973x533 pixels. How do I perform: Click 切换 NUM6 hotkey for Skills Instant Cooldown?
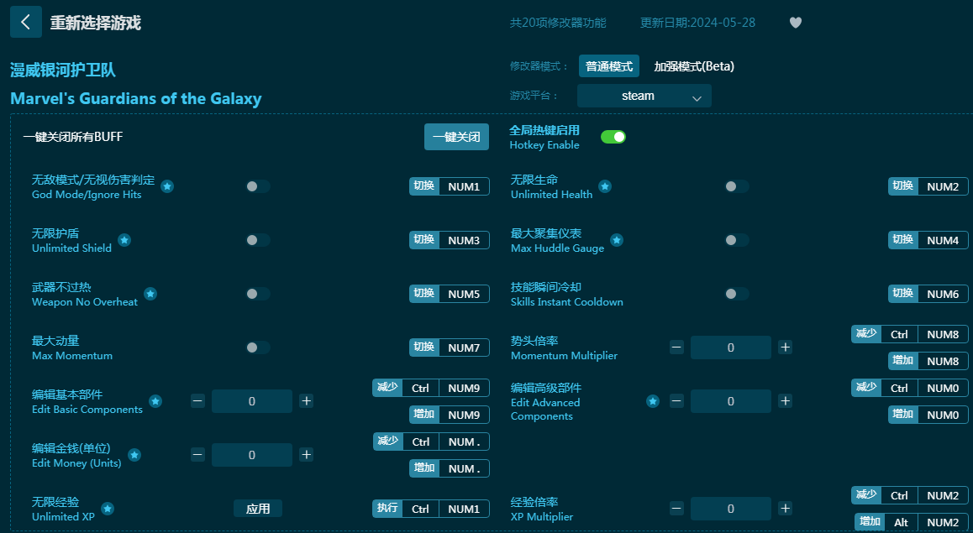click(x=928, y=294)
